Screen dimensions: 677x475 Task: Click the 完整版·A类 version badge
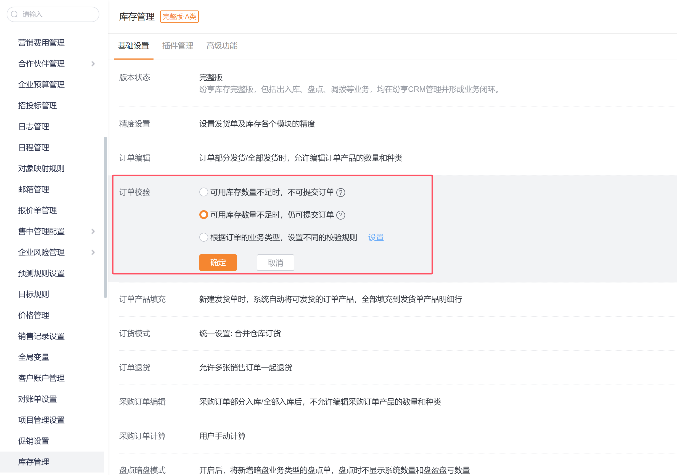coord(179,17)
